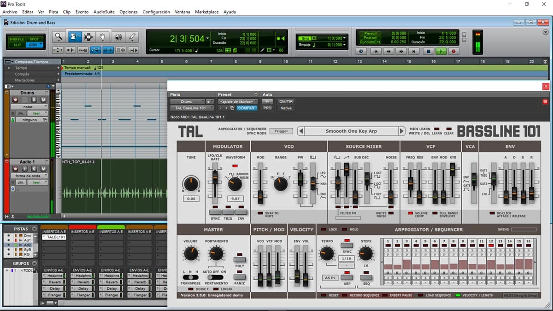Toggle the POLY button in TAL Master section

[x=239, y=260]
